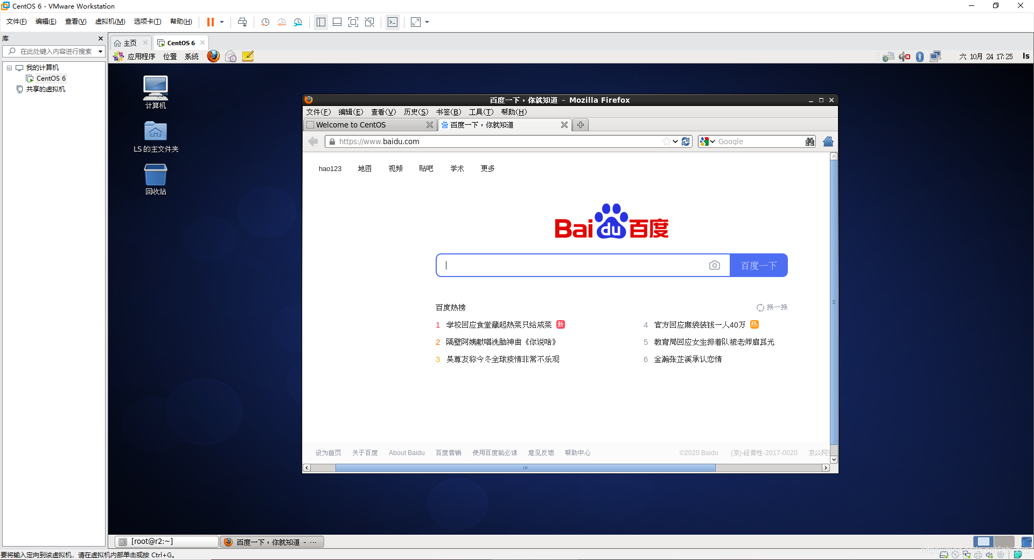Open the power options dropdown beside pause
The height and width of the screenshot is (560, 1034).
(x=222, y=22)
